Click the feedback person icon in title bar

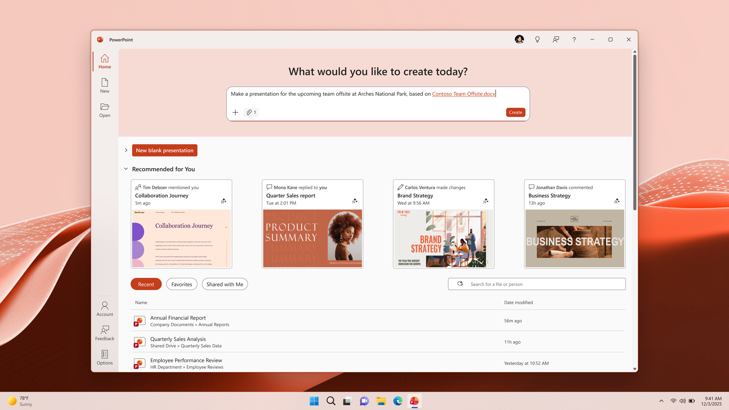(555, 39)
